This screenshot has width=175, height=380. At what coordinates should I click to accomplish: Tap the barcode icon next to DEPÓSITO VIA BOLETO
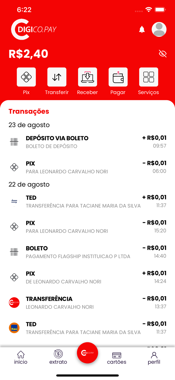[14, 142]
